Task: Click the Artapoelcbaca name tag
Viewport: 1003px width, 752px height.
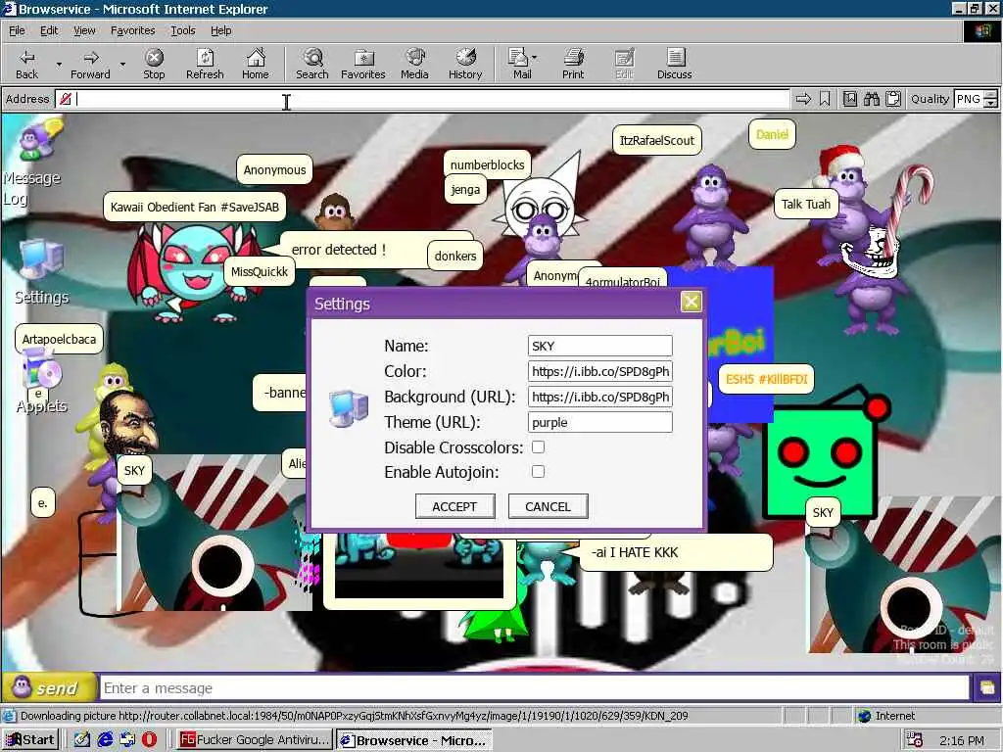Action: 59,339
